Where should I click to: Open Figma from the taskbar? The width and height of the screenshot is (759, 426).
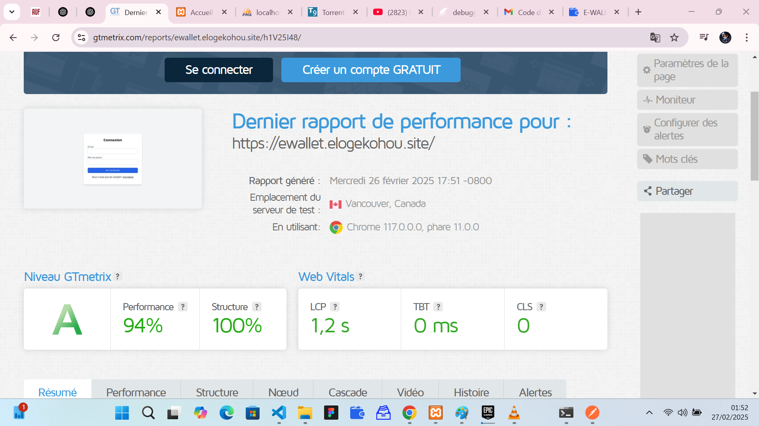tap(331, 413)
